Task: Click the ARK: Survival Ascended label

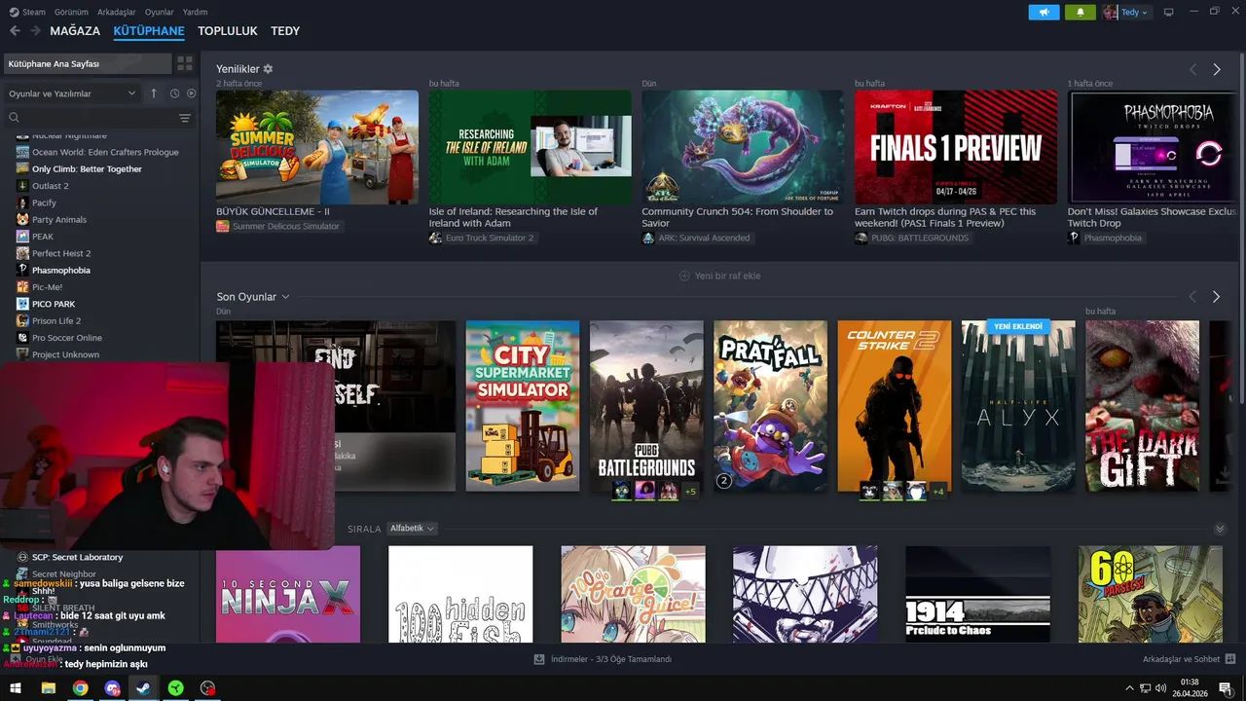Action: coord(704,238)
